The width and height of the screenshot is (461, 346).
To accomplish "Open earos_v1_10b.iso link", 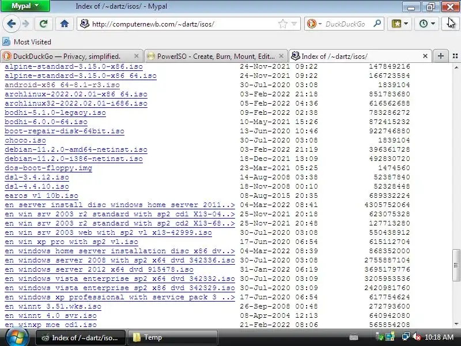I will [41, 195].
